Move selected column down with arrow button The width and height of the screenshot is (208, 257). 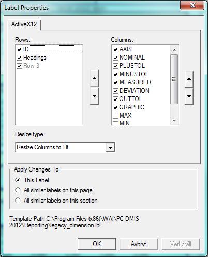pos(189,96)
